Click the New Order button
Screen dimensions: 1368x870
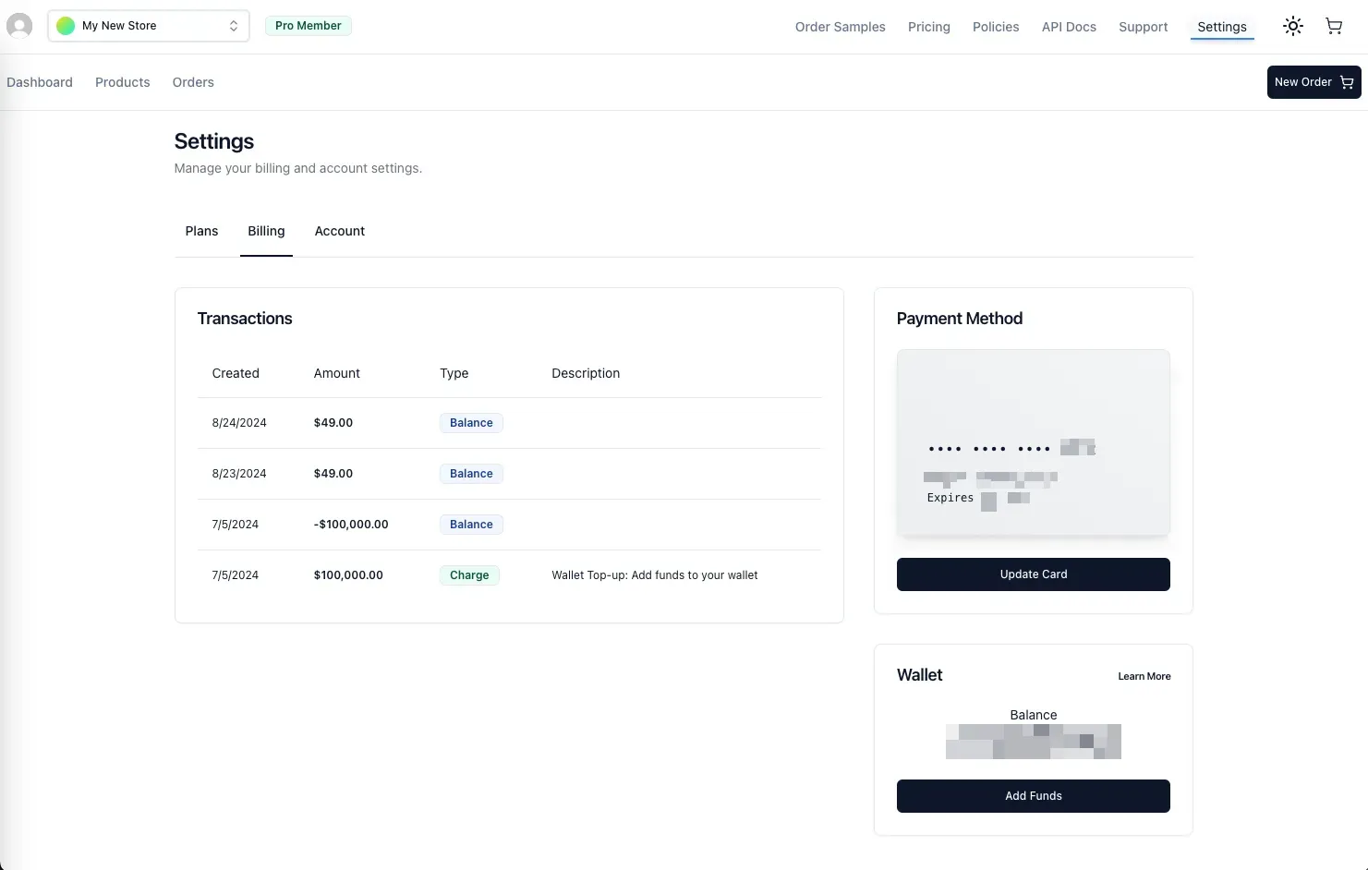[x=1313, y=82]
